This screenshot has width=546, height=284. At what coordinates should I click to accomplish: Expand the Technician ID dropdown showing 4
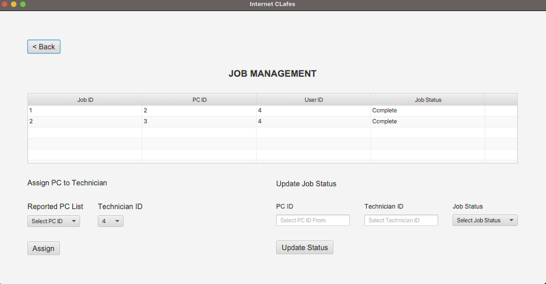(110, 221)
